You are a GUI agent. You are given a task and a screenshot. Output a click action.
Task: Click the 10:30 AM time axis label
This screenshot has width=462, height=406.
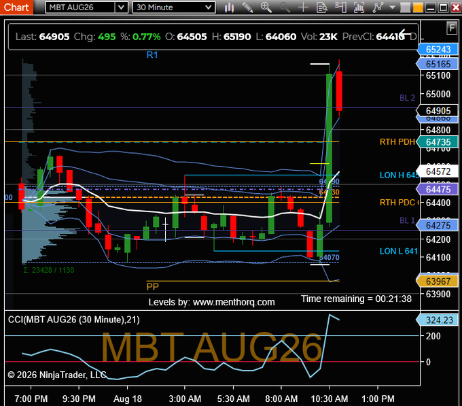click(x=330, y=399)
